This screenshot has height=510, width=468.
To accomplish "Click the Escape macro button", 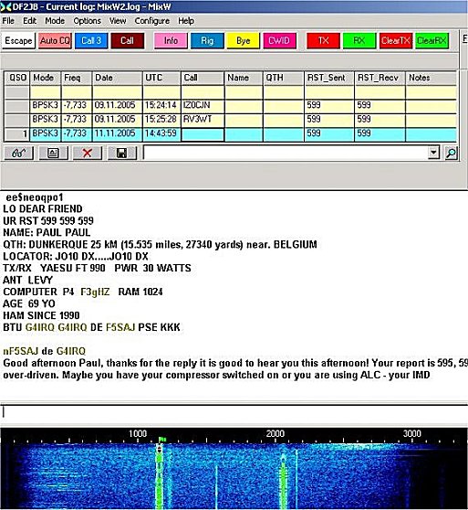I will [x=18, y=40].
